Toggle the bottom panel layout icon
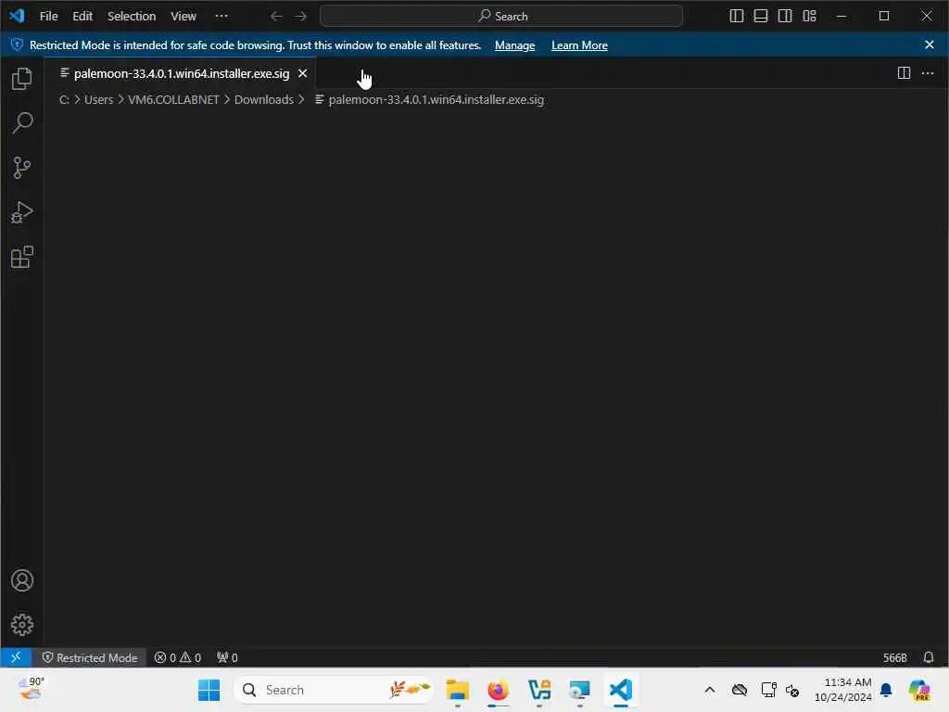Screen dimensions: 949x712 click(x=761, y=17)
